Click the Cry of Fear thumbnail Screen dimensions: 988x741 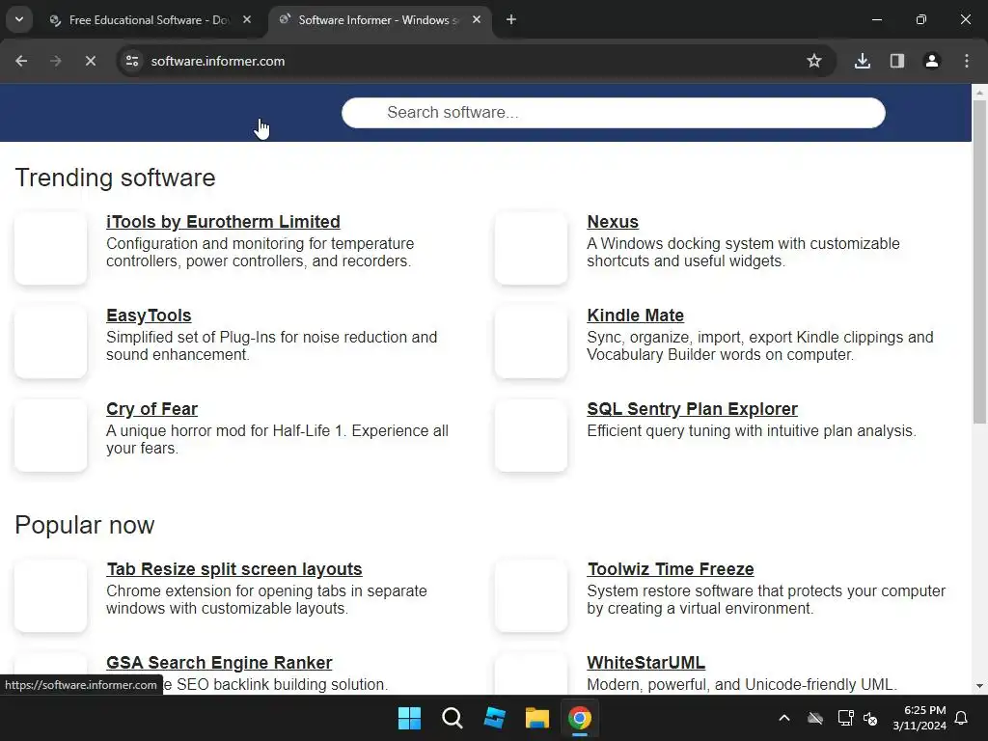click(50, 435)
